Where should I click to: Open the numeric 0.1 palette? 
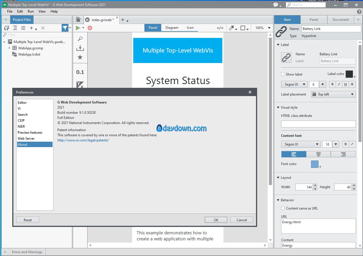80,72
